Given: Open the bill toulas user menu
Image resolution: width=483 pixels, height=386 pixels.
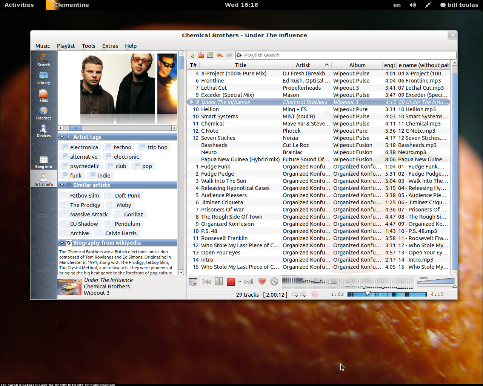Looking at the screenshot, I should (459, 5).
